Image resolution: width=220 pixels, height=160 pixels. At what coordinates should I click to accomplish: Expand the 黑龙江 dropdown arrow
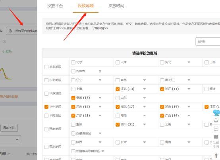pos(189,80)
